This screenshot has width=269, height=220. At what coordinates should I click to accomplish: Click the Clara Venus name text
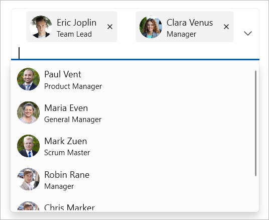(x=190, y=23)
